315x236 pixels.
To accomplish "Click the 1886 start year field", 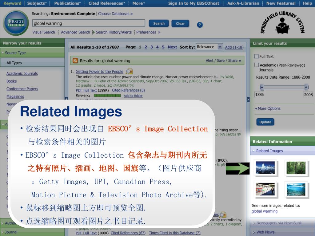I will coord(259,95).
